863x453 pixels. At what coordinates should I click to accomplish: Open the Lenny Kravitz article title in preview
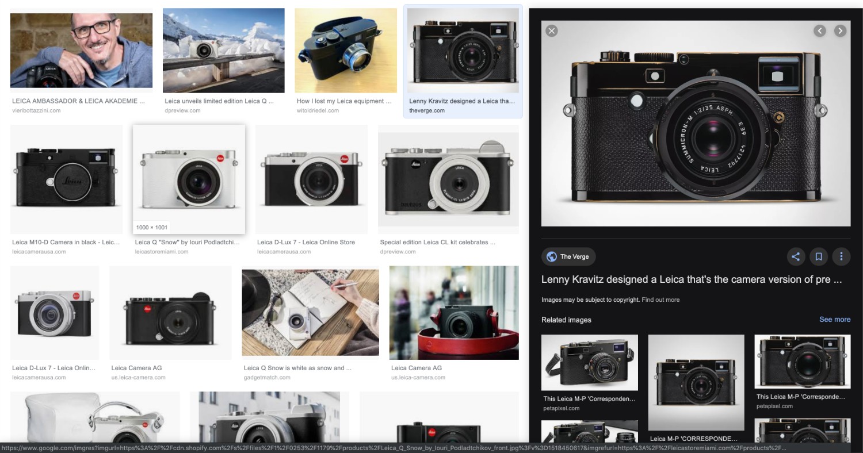692,279
